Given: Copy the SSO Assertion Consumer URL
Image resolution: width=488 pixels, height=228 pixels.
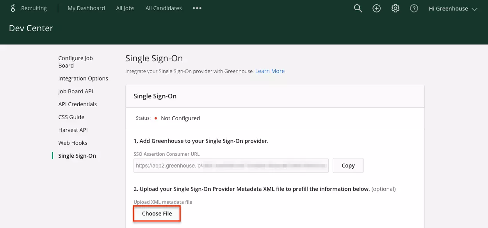Looking at the screenshot, I should (348, 166).
